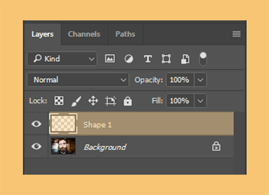This screenshot has height=195, width=269.
Task: Lock all with padlock icon
Action: coord(128,101)
